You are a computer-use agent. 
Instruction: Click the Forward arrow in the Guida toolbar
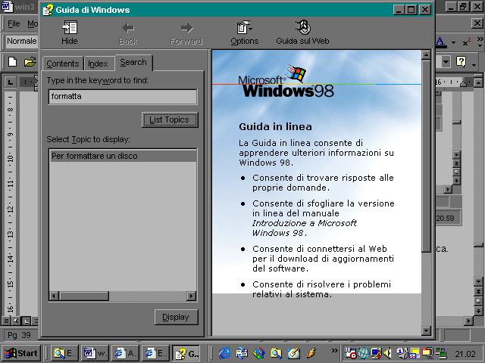[186, 33]
